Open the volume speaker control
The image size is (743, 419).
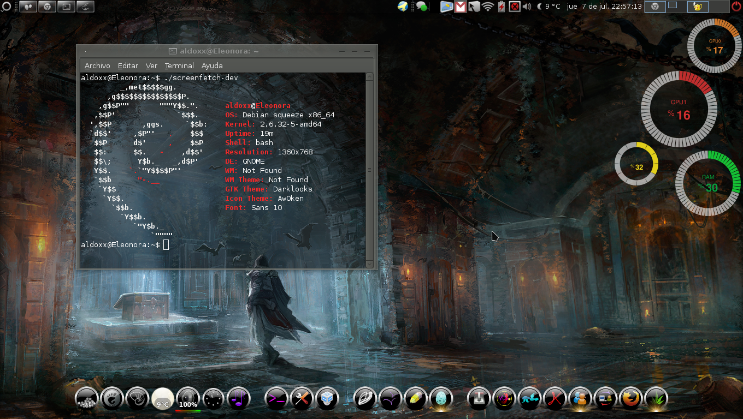[x=527, y=7]
